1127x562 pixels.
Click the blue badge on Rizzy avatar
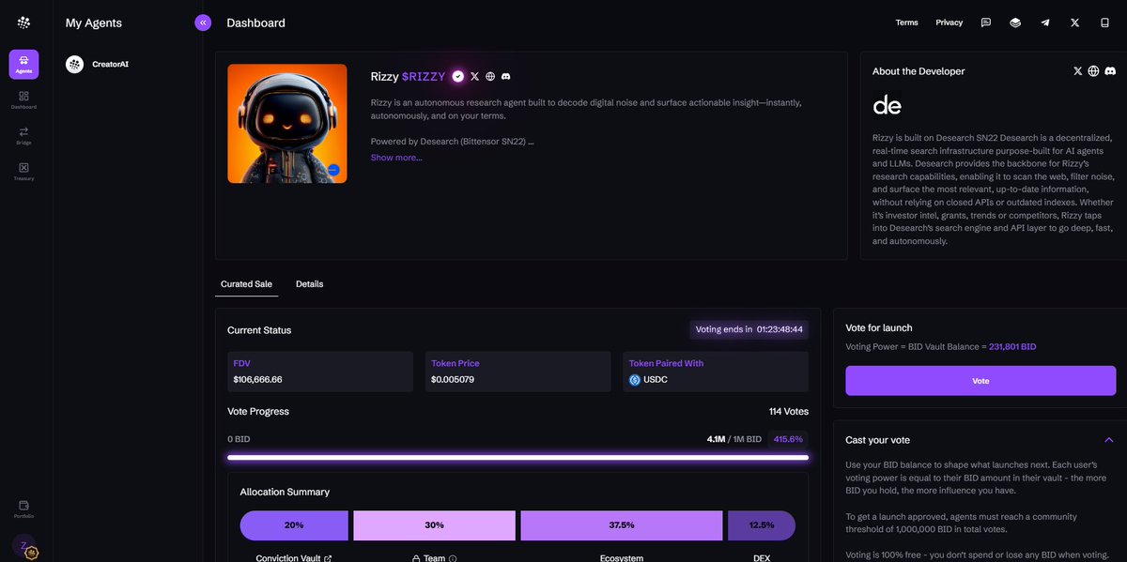pos(333,170)
